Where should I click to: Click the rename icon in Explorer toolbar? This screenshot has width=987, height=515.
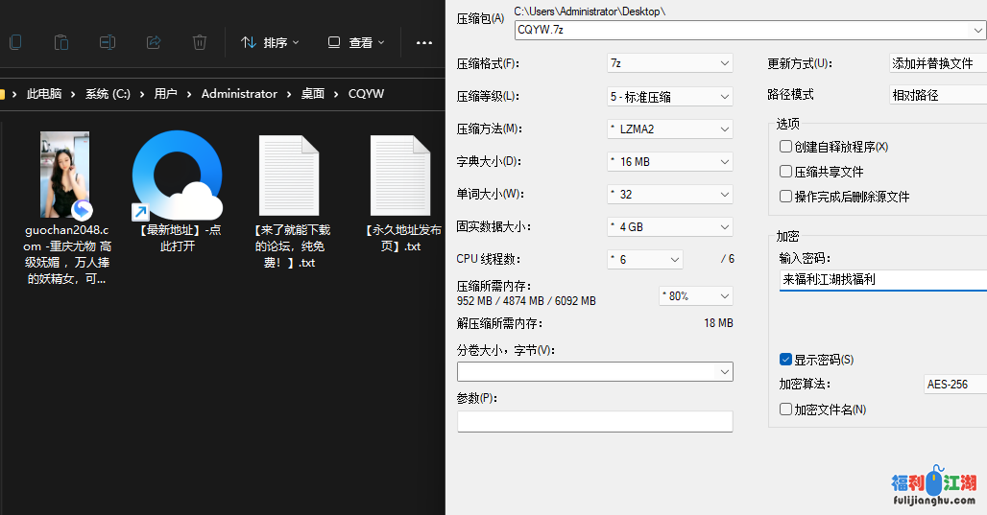tap(108, 42)
